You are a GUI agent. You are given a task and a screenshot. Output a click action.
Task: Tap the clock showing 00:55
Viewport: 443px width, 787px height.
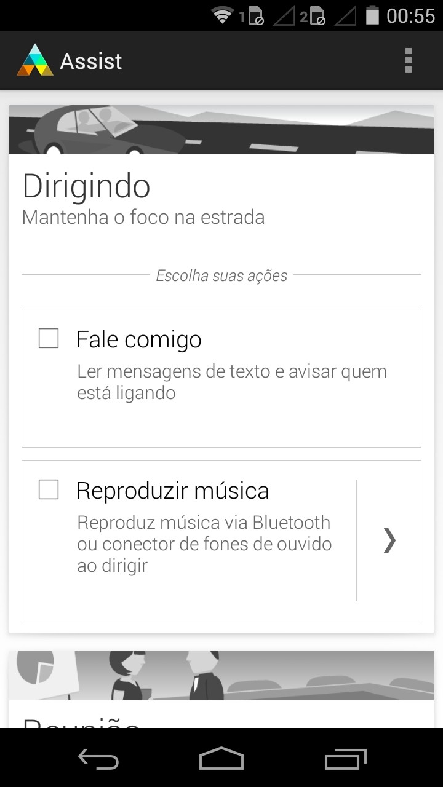click(x=410, y=15)
